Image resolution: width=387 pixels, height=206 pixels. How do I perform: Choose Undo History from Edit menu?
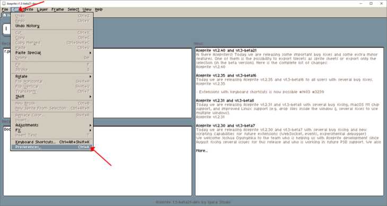point(52,26)
